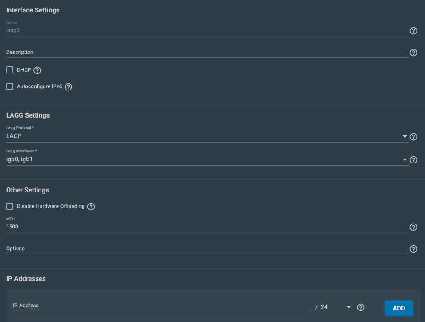425x322 pixels.
Task: Open the /24 netmask dropdown
Action: (x=336, y=307)
